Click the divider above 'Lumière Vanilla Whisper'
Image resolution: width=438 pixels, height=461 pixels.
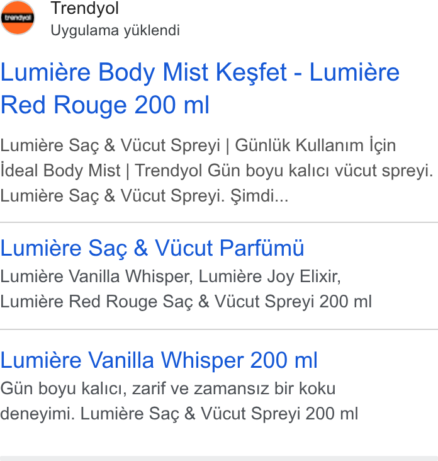[219, 329]
